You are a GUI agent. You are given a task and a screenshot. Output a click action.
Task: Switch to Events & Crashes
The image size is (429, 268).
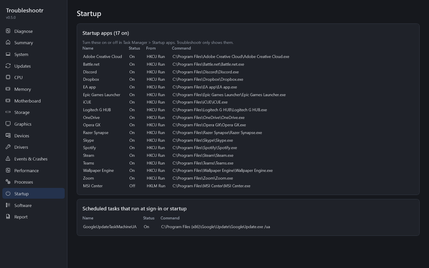click(34, 159)
